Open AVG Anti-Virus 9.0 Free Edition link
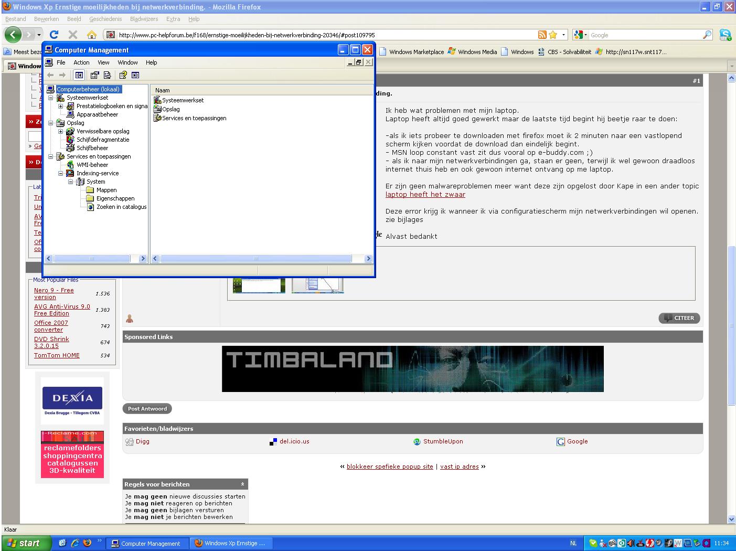The width and height of the screenshot is (736, 551). 62,310
